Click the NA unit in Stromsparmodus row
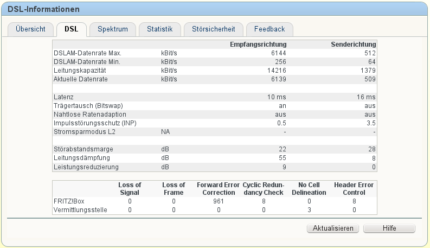The width and height of the screenshot is (430, 248). pyautogui.click(x=165, y=132)
